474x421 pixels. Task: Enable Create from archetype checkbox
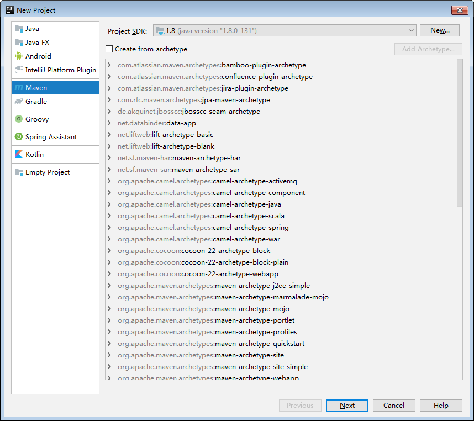[x=109, y=49]
